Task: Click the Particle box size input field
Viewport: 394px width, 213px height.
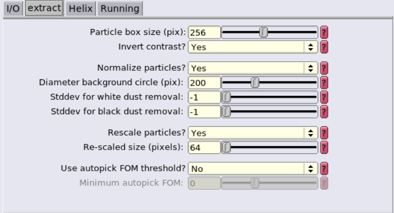Action: [204, 32]
